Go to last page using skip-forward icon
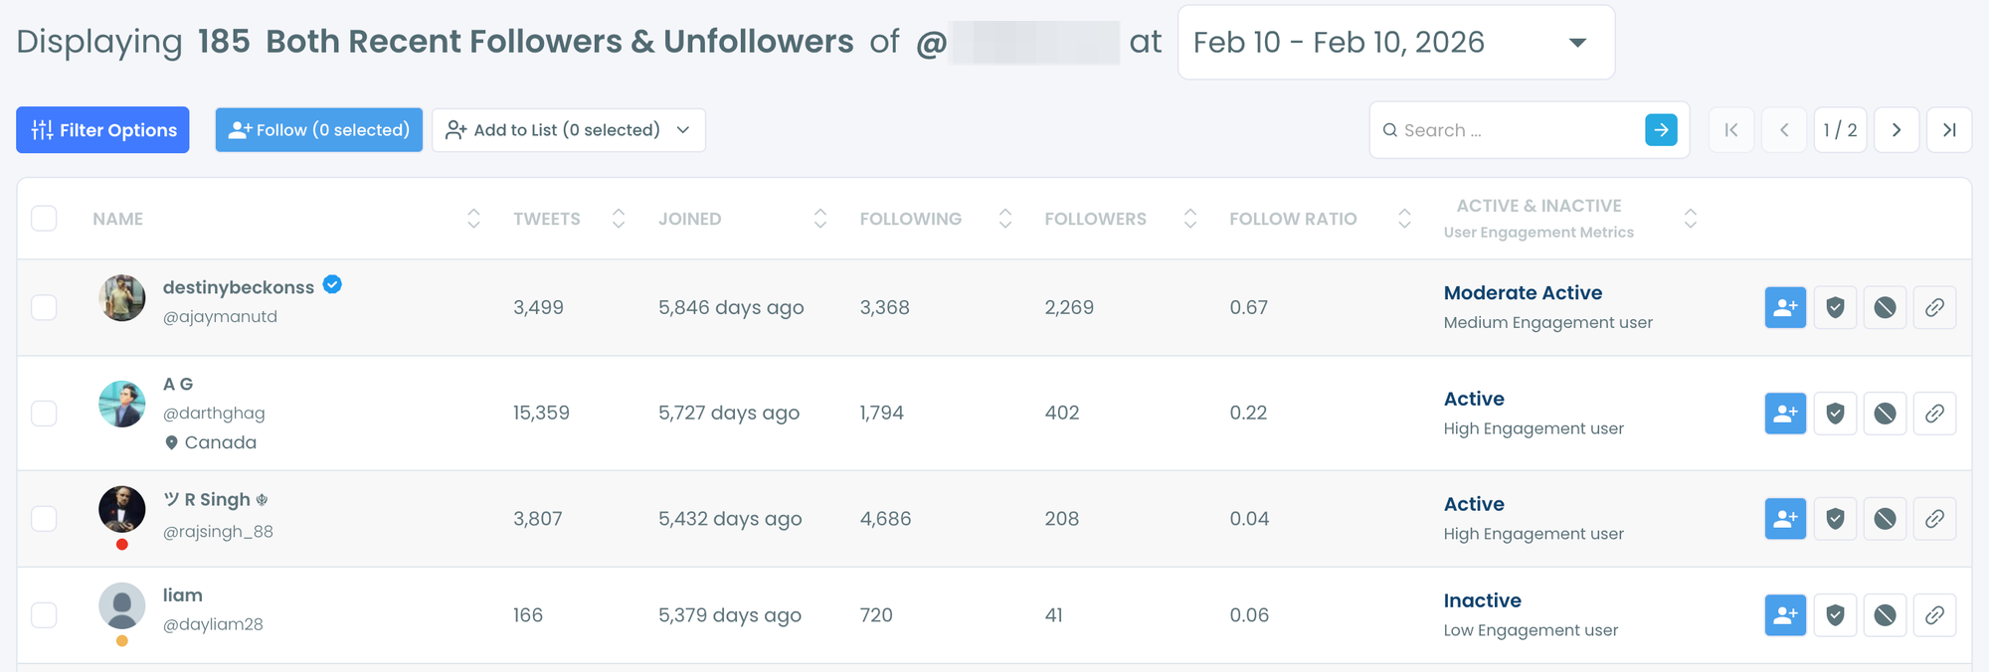The width and height of the screenshot is (1989, 672). 1949,129
